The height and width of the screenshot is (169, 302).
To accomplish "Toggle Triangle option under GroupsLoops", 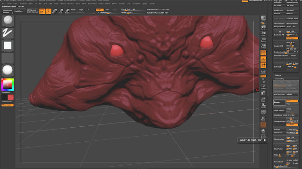I will point(292,124).
